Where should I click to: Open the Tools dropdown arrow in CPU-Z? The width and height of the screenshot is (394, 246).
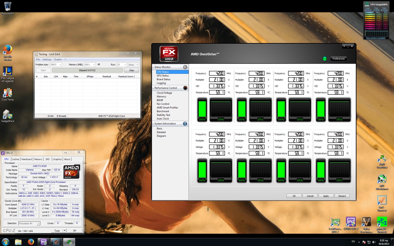pyautogui.click(x=64, y=231)
